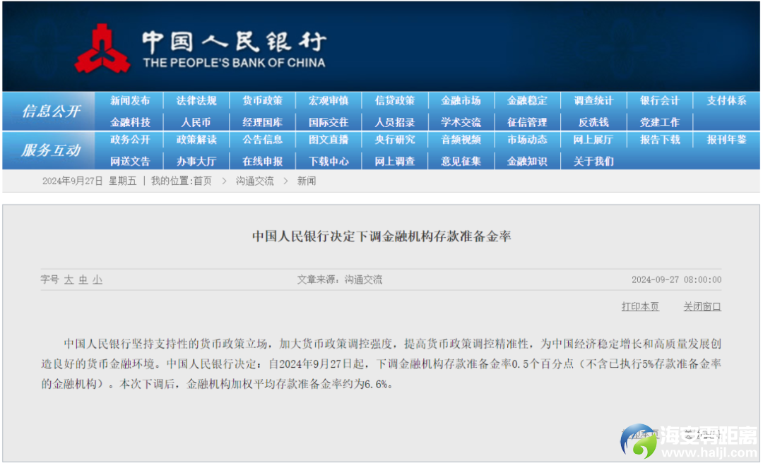763x463 pixels.
Task: Click 经理国库 navigation link
Action: pos(262,122)
